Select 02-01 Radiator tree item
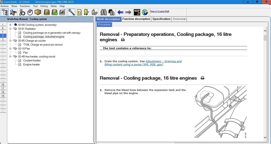271x144 pixels. [x=27, y=29]
